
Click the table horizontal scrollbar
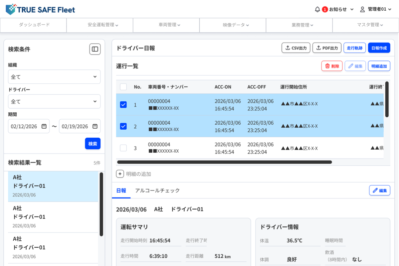(224, 162)
